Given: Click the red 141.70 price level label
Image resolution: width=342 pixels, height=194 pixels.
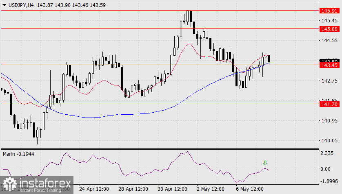Looking at the screenshot, I should [329, 104].
